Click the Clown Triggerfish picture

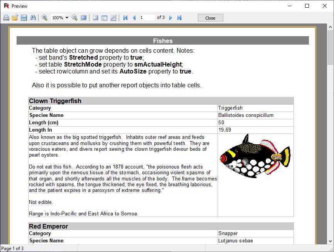255,156
